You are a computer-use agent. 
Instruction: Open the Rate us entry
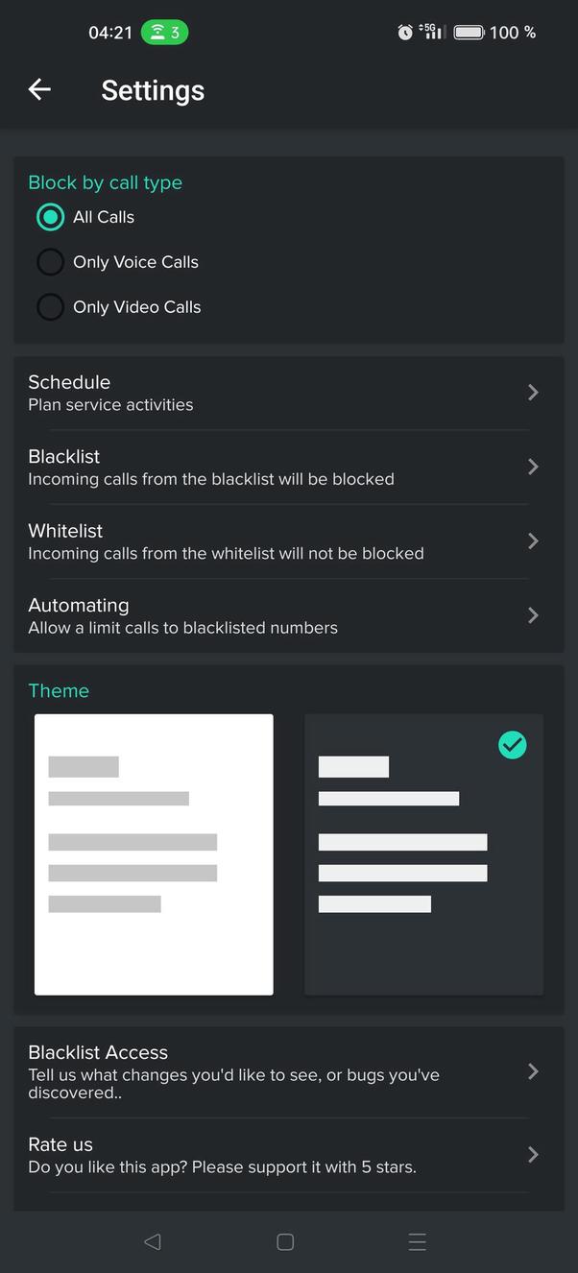533,1154
